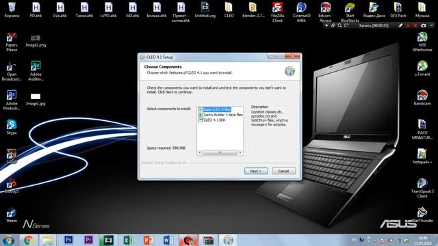Click the pencil draw icon on the recorder bar
The width and height of the screenshot is (438, 246).
pos(400,25)
